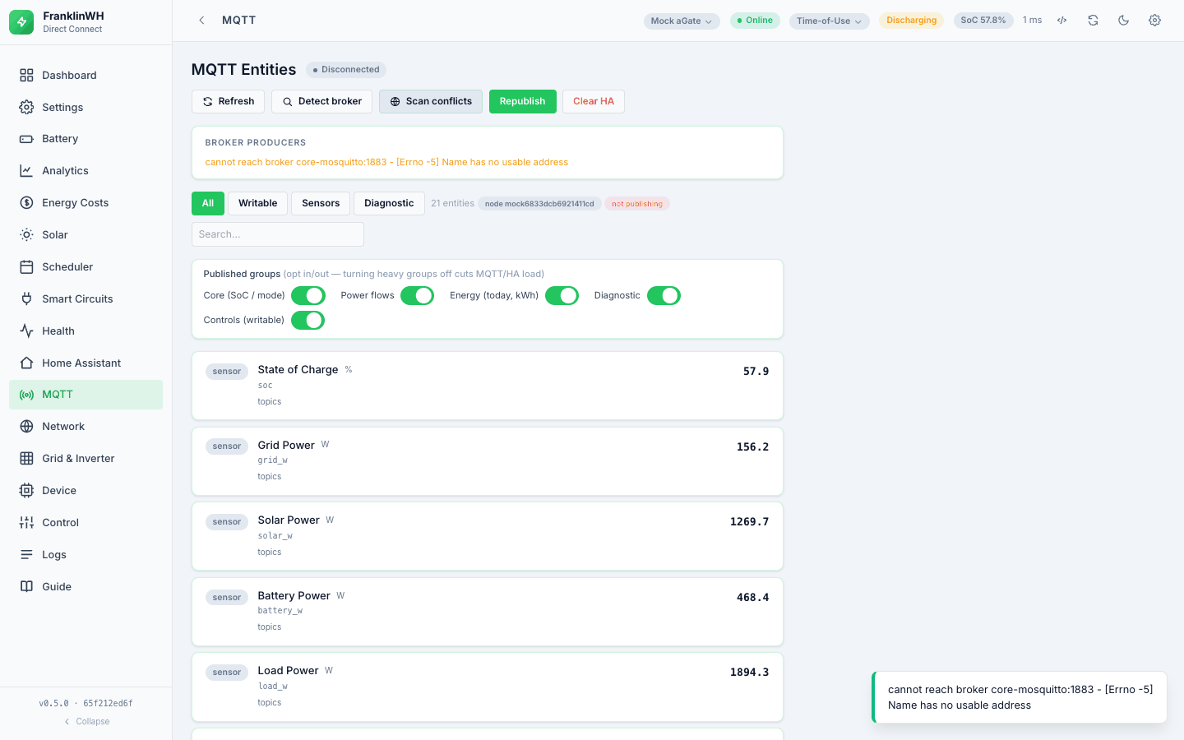Expand topics for Solar Power
Image resolution: width=1184 pixels, height=740 pixels.
coord(270,553)
